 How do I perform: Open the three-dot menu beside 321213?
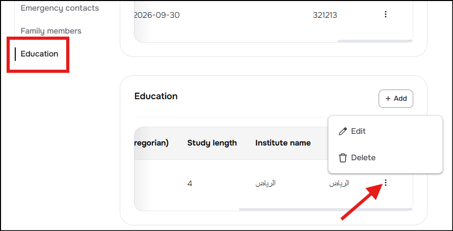point(385,14)
